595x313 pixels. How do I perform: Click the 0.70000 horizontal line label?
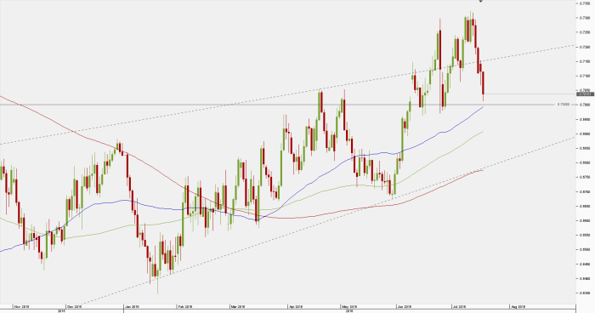point(563,104)
